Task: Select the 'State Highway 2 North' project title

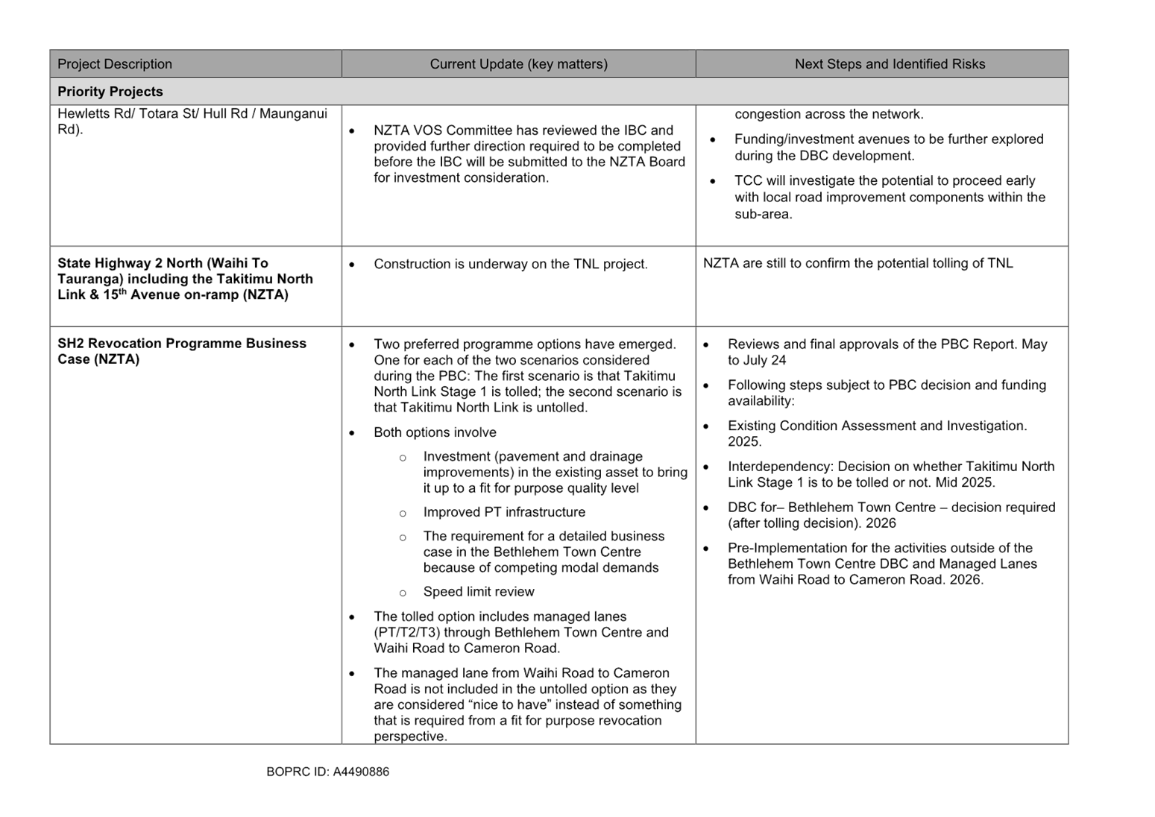Action: point(186,279)
